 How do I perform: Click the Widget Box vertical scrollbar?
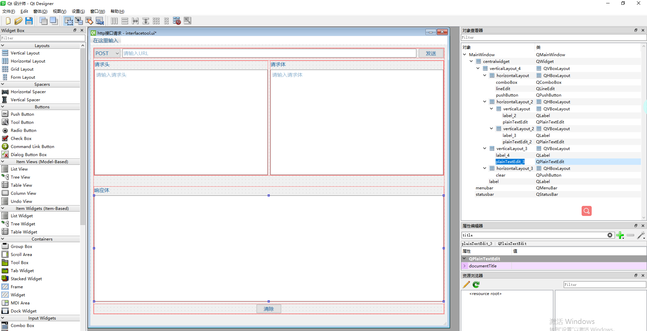click(83, 137)
